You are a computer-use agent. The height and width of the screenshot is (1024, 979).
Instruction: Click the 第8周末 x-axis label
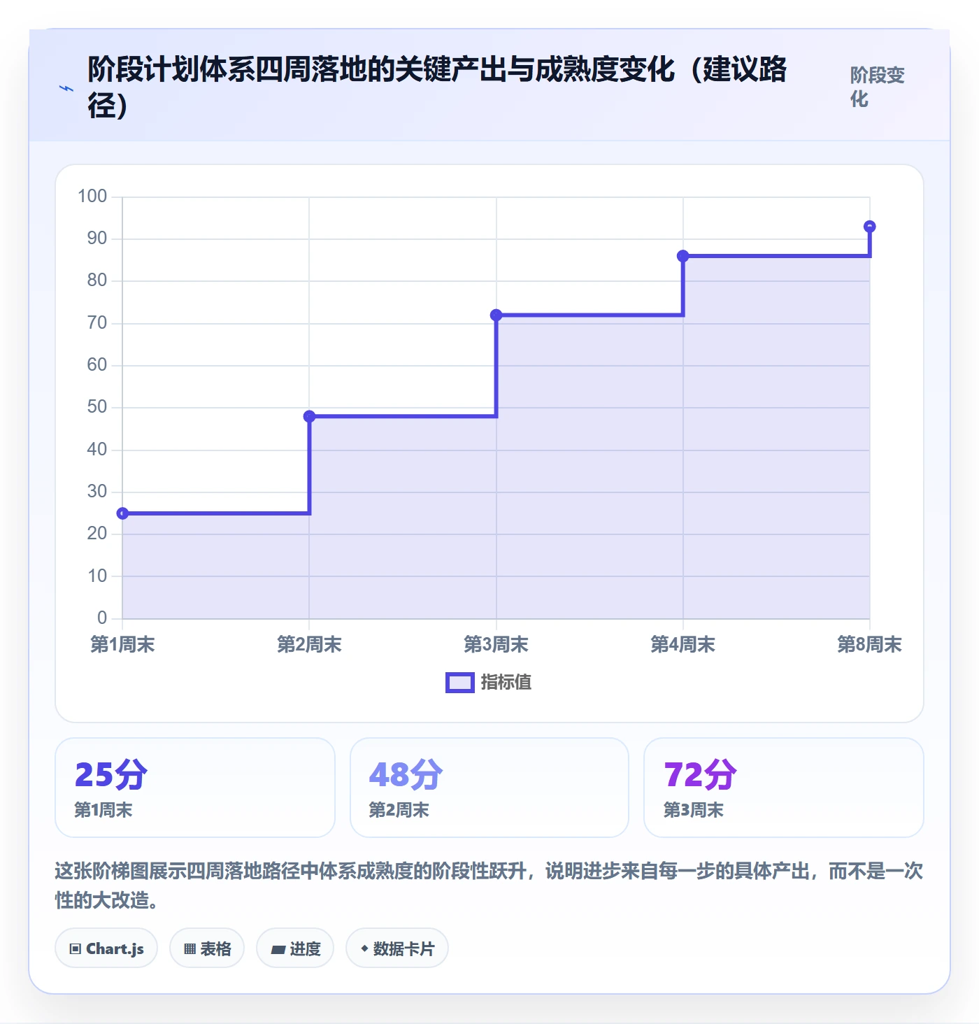[870, 645]
